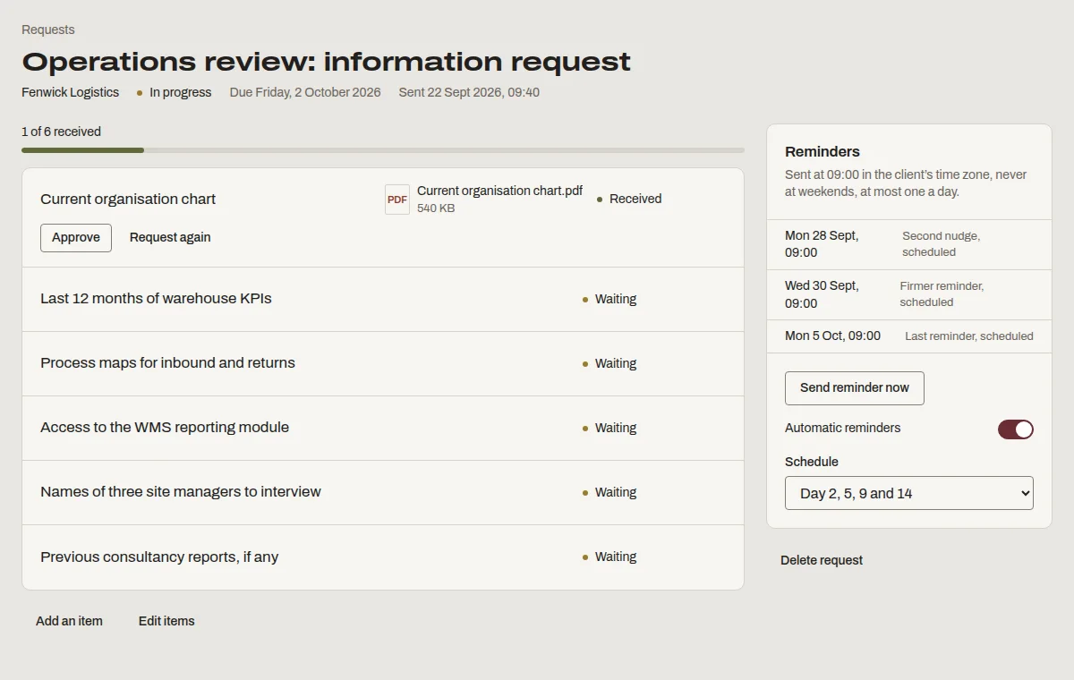Approve the Current organisation chart

pyautogui.click(x=76, y=238)
